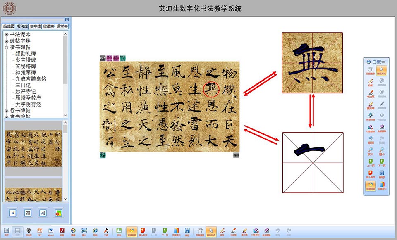The width and height of the screenshot is (397, 240).
Task: Open the 菜单 menu in the bottom toolbar
Action: 6,231
